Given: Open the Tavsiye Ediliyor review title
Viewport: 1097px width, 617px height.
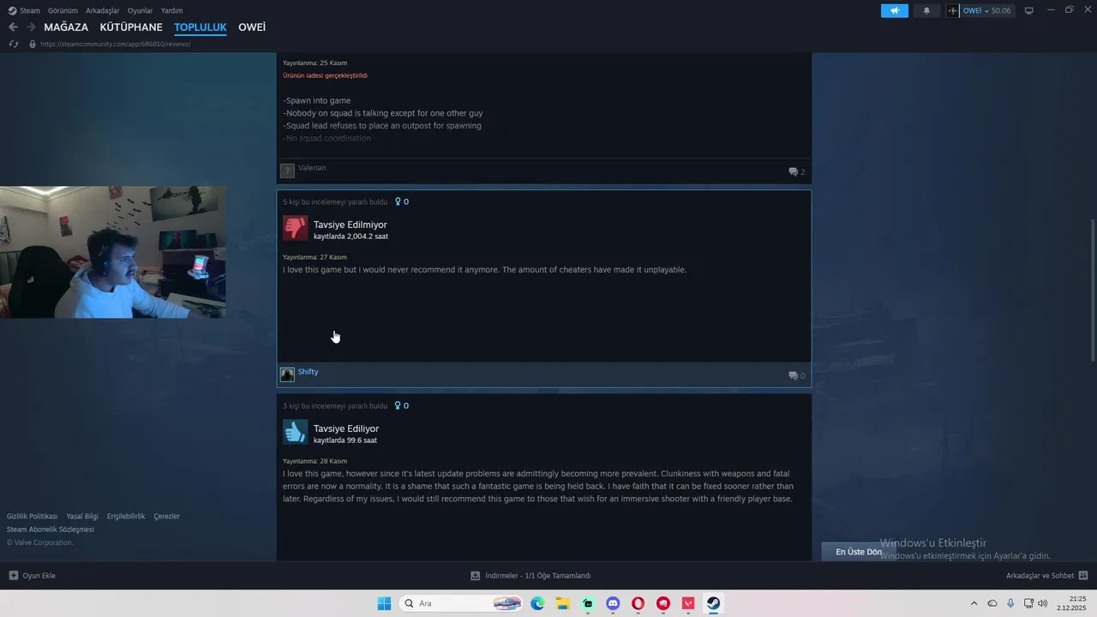Looking at the screenshot, I should tap(346, 428).
